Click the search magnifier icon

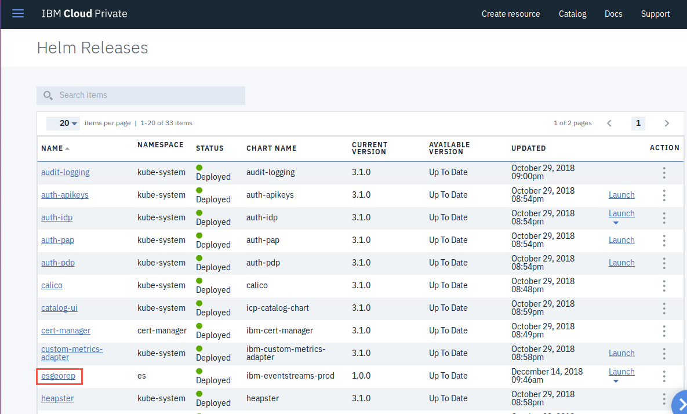(x=48, y=96)
